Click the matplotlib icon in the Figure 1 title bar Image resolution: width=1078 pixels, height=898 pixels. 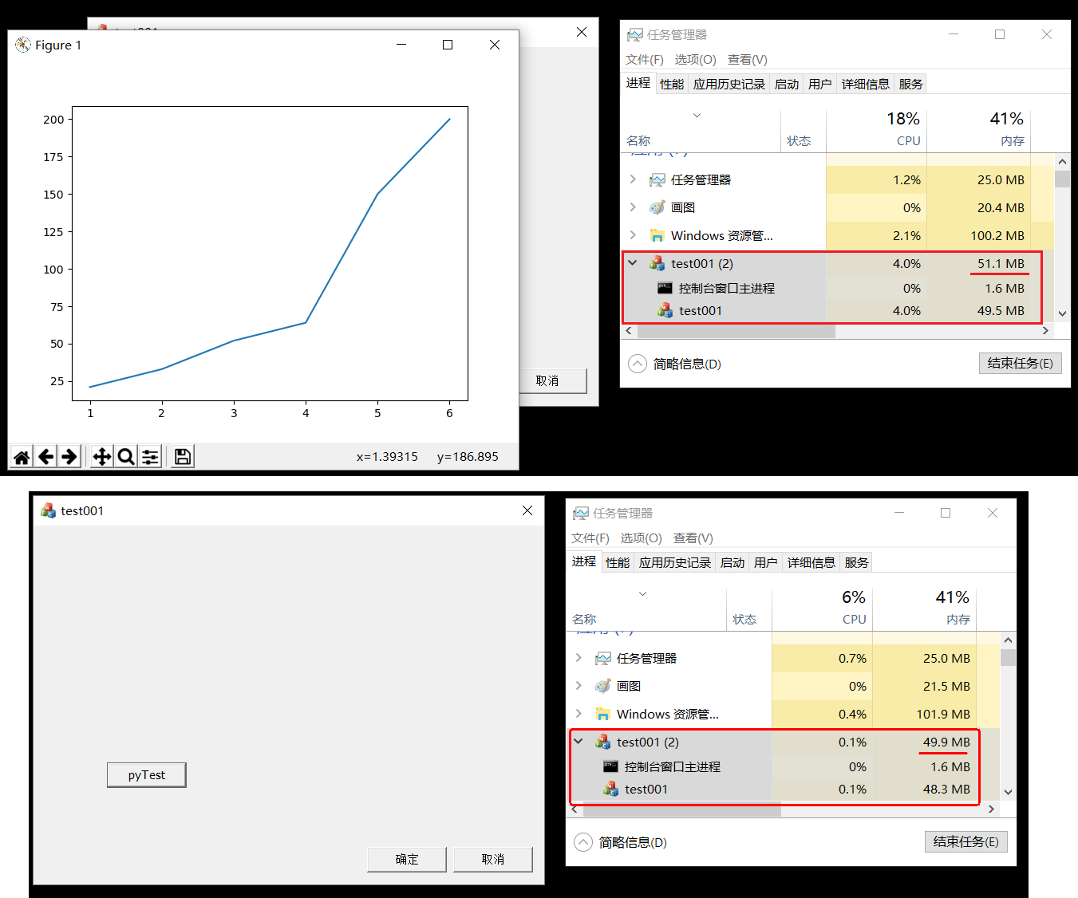[23, 45]
